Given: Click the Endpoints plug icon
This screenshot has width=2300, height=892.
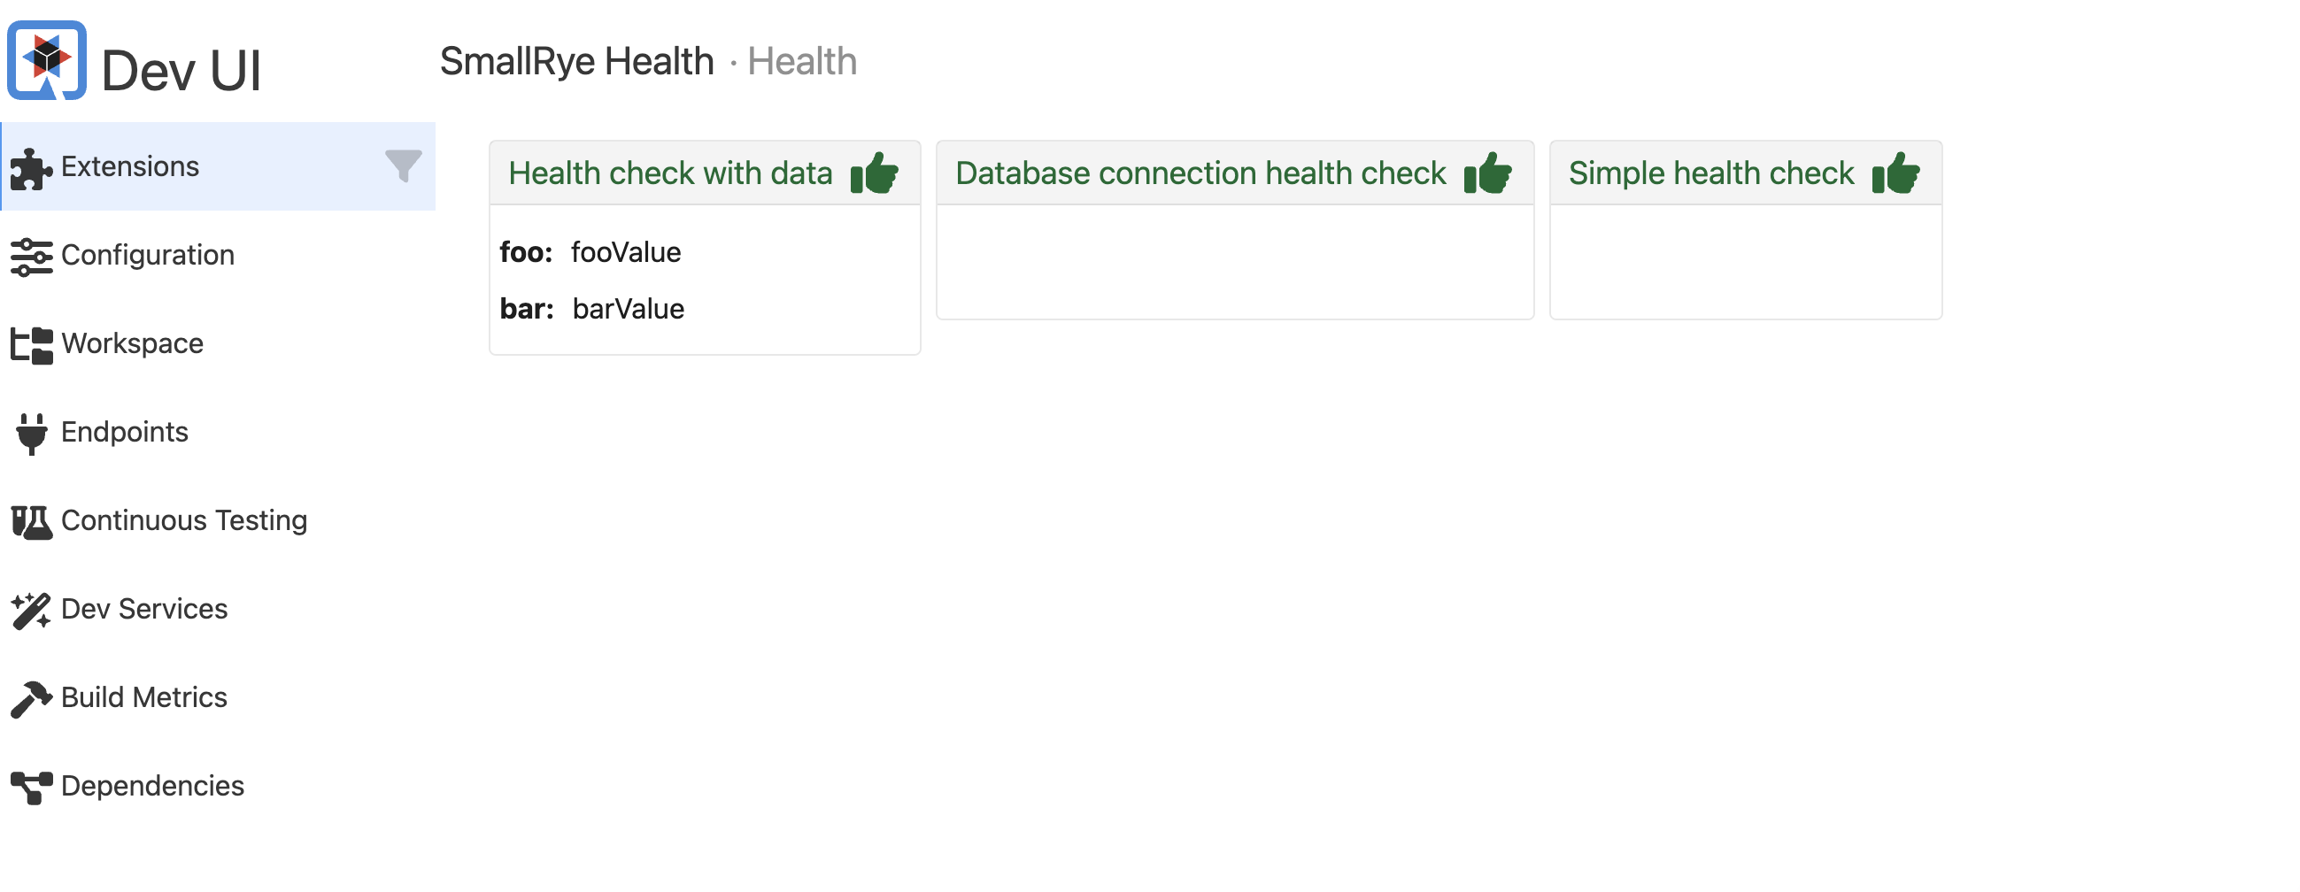Looking at the screenshot, I should pos(31,433).
